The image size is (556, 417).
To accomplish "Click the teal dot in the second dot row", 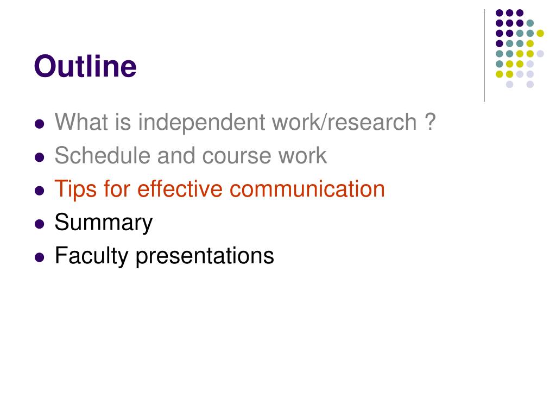I will click(x=530, y=23).
